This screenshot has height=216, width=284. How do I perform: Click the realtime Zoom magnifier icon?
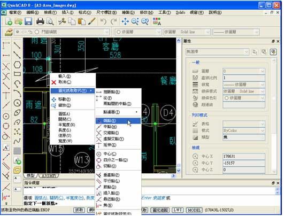pos(135,21)
